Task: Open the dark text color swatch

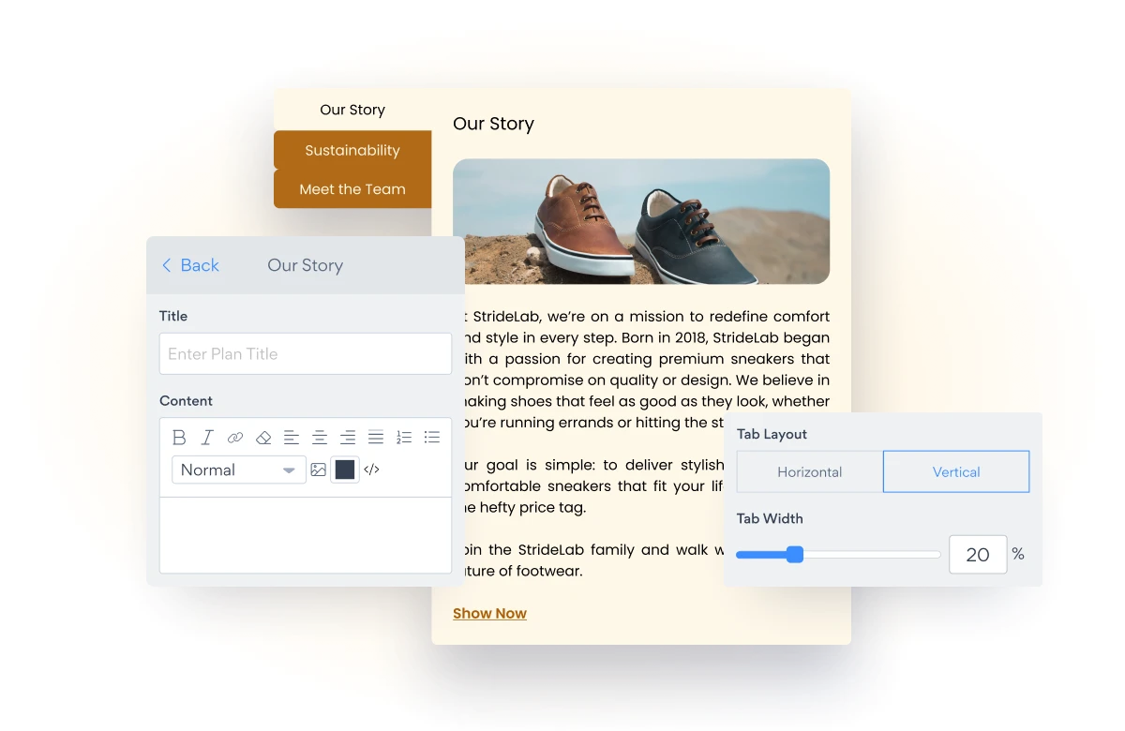Action: pyautogui.click(x=345, y=470)
